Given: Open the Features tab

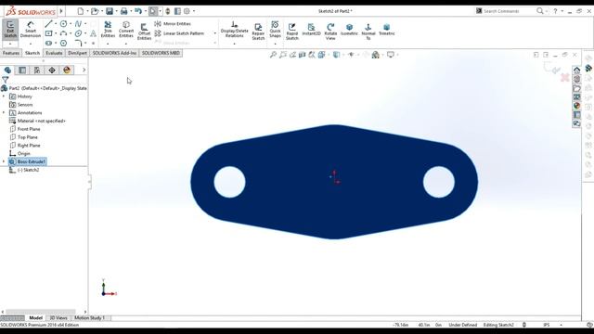Looking at the screenshot, I should point(11,53).
